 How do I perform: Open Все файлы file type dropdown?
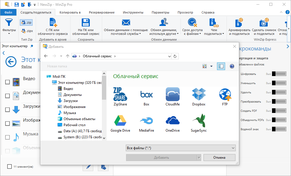click(x=180, y=148)
